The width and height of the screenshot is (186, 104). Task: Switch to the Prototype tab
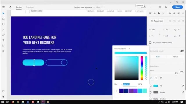pos(30,7)
